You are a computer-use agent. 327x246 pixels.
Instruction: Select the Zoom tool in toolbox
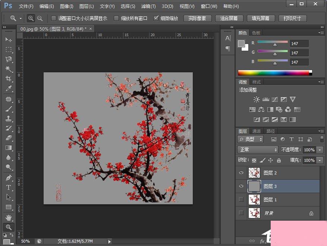pos(9,227)
